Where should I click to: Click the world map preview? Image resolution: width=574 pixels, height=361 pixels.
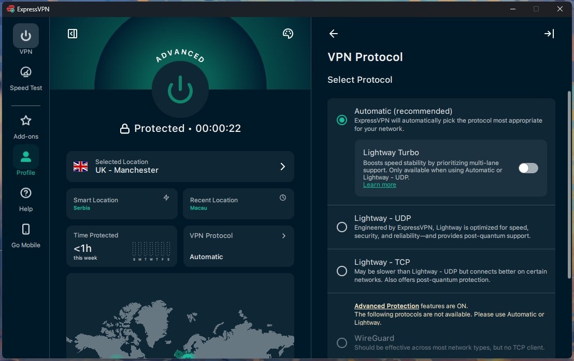pyautogui.click(x=180, y=315)
